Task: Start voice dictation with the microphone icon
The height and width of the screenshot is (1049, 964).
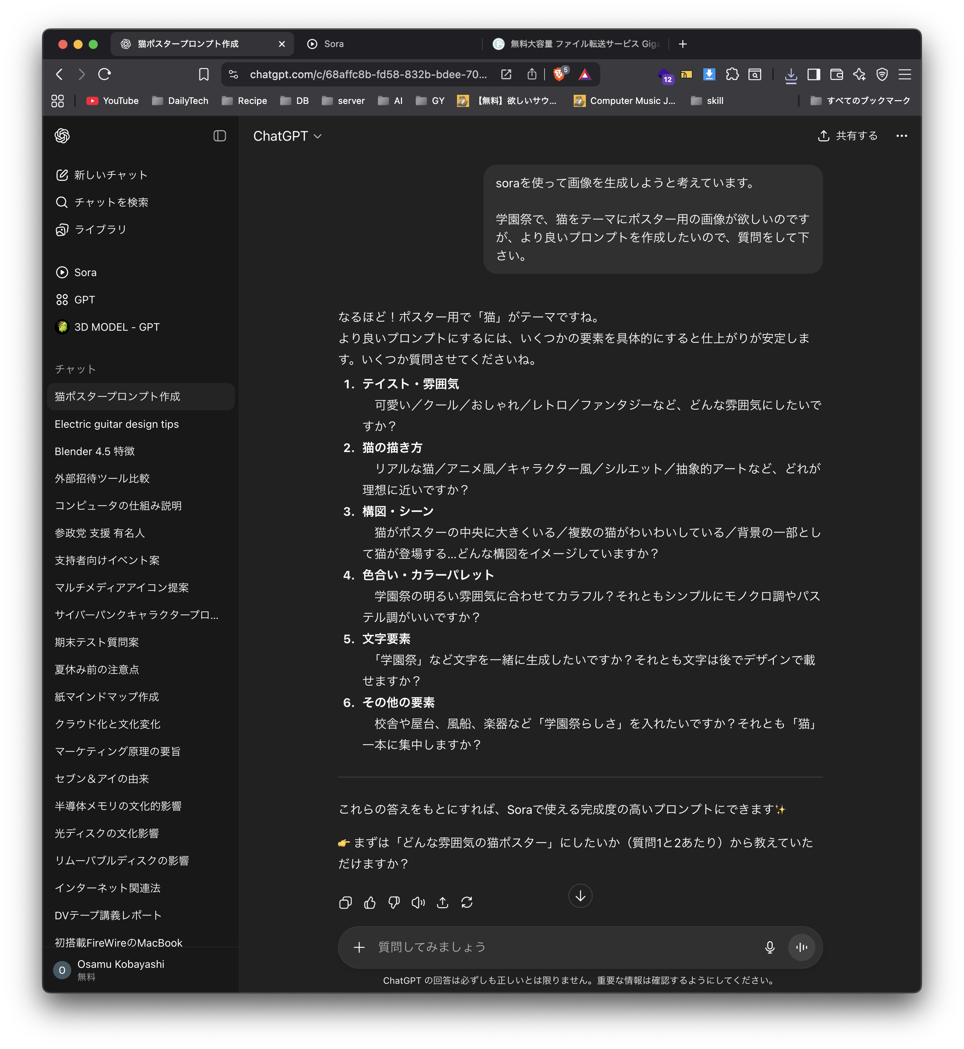Action: coord(770,947)
